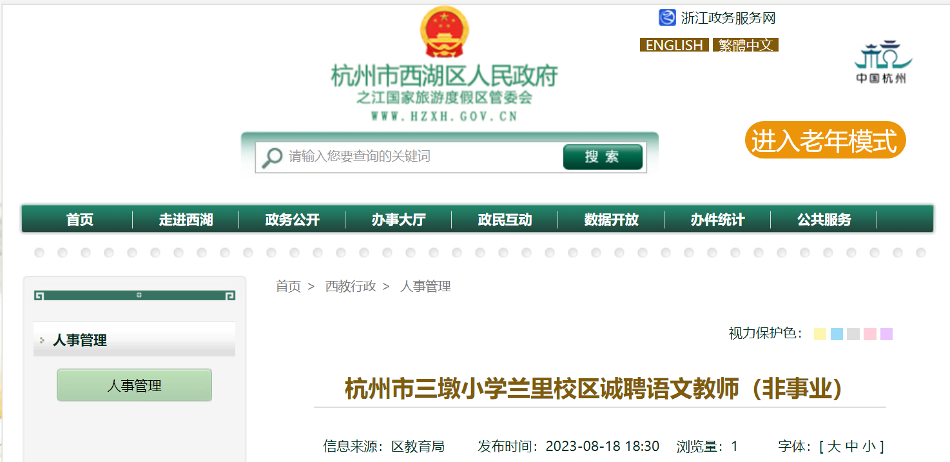Select the yellow eye-protection color swatch
950x462 pixels.
click(x=820, y=334)
